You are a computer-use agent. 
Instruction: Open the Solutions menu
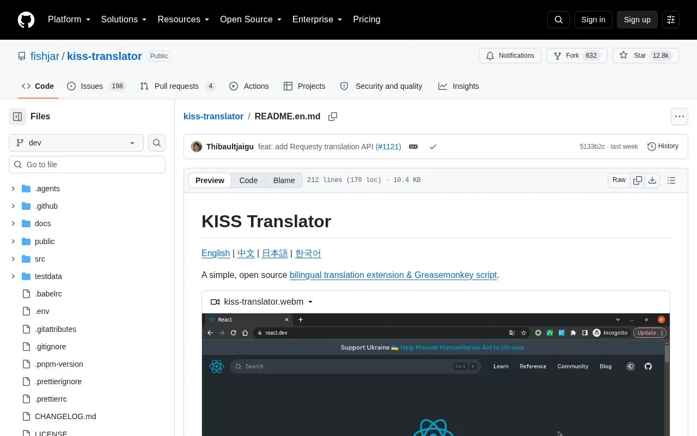pyautogui.click(x=124, y=20)
